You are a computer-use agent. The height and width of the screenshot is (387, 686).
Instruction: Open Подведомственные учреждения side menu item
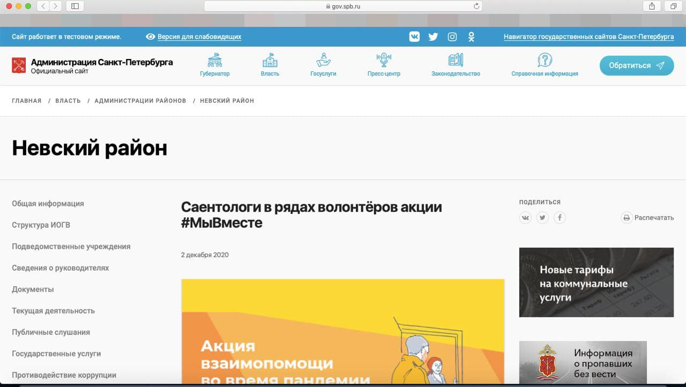tap(71, 247)
